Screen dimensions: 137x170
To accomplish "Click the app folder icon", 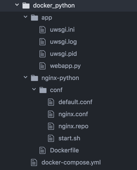I will click(34, 18).
